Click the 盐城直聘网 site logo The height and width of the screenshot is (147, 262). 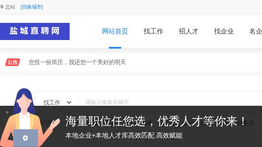click(x=35, y=31)
